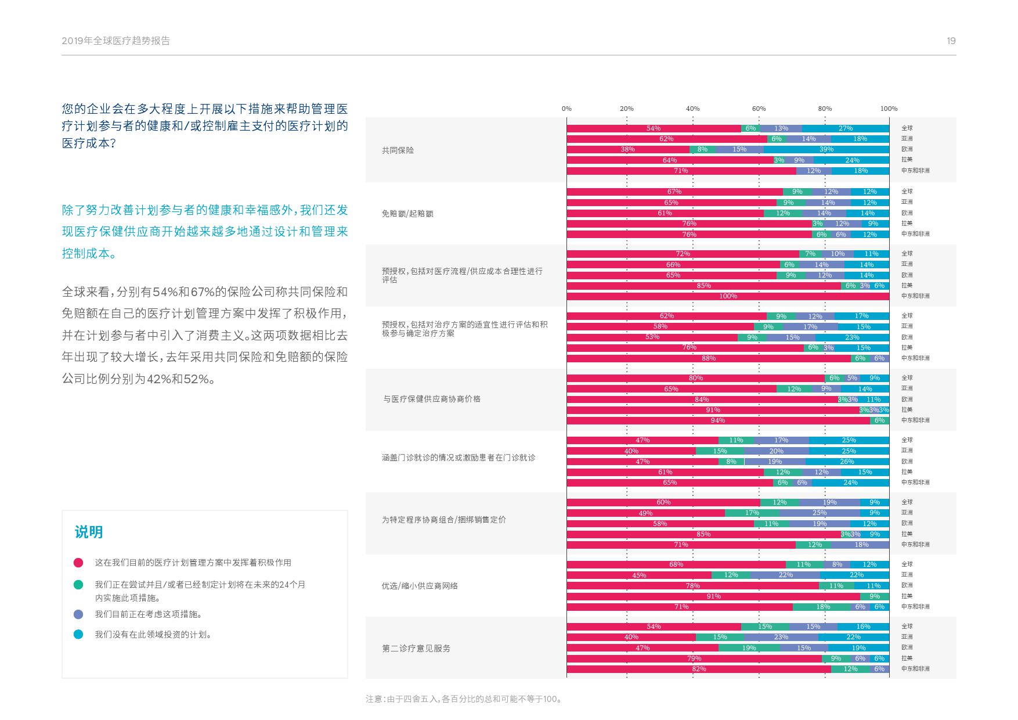The height and width of the screenshot is (720, 1018).
Task: Select the 说明 legend heading
Action: pos(89,532)
